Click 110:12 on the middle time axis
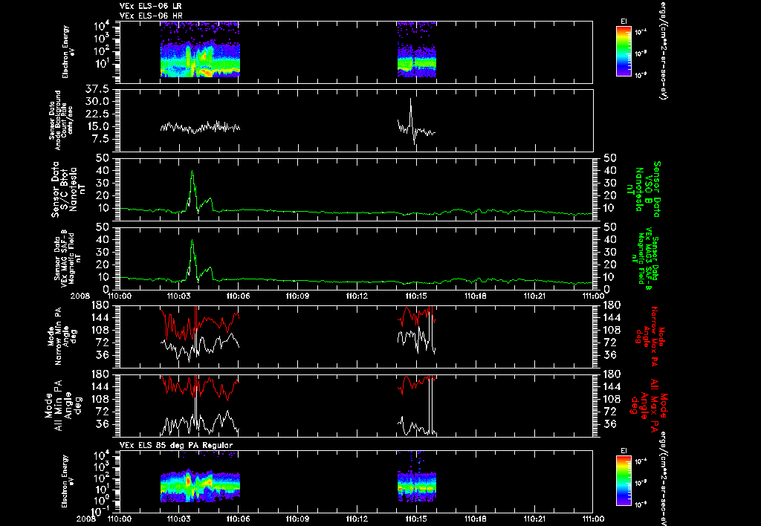Viewport: 761px width, 526px height. [x=357, y=296]
